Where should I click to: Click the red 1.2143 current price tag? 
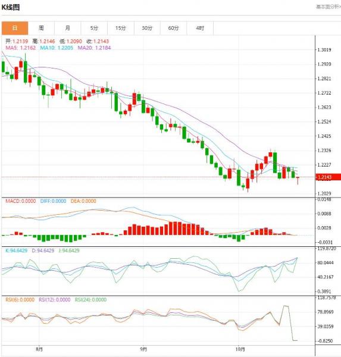coord(329,177)
